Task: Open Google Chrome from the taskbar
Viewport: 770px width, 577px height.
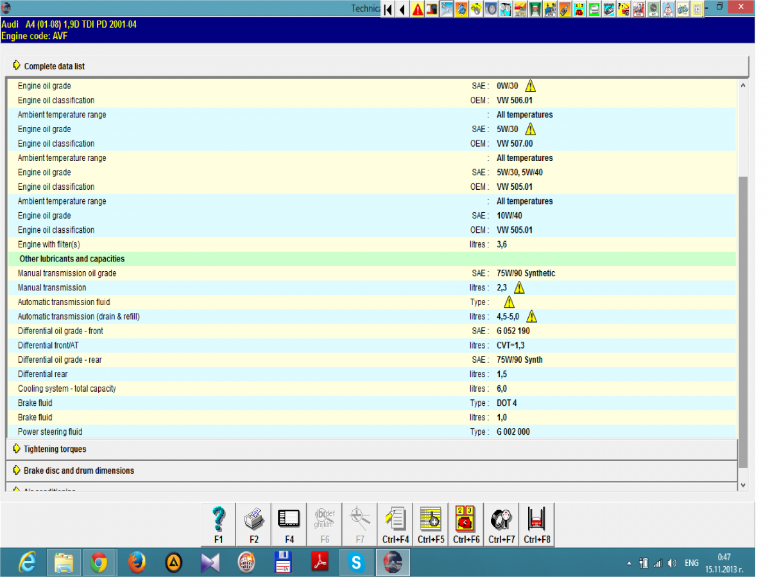Action: coord(98,563)
